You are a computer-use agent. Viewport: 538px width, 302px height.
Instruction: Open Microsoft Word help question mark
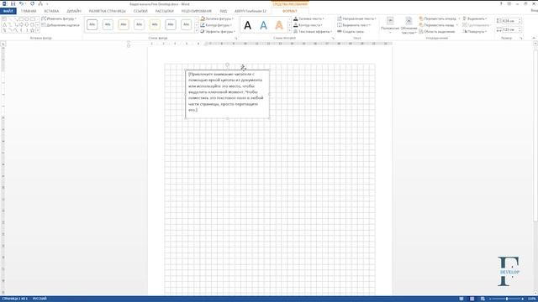(x=501, y=3)
